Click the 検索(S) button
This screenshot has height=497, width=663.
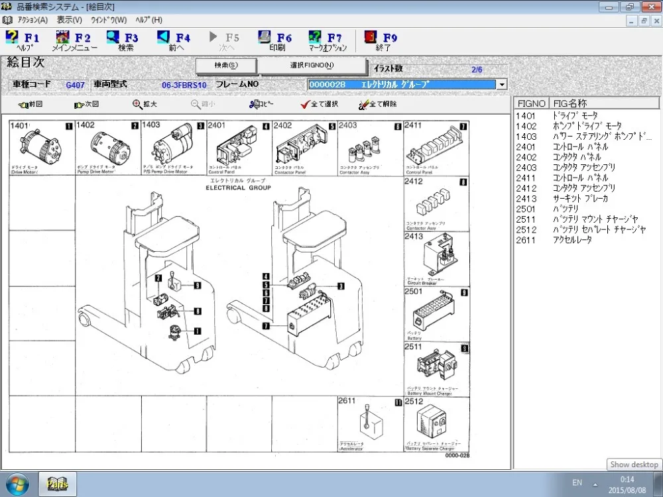(226, 66)
